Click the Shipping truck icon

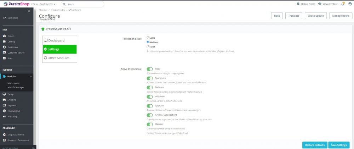(4, 100)
